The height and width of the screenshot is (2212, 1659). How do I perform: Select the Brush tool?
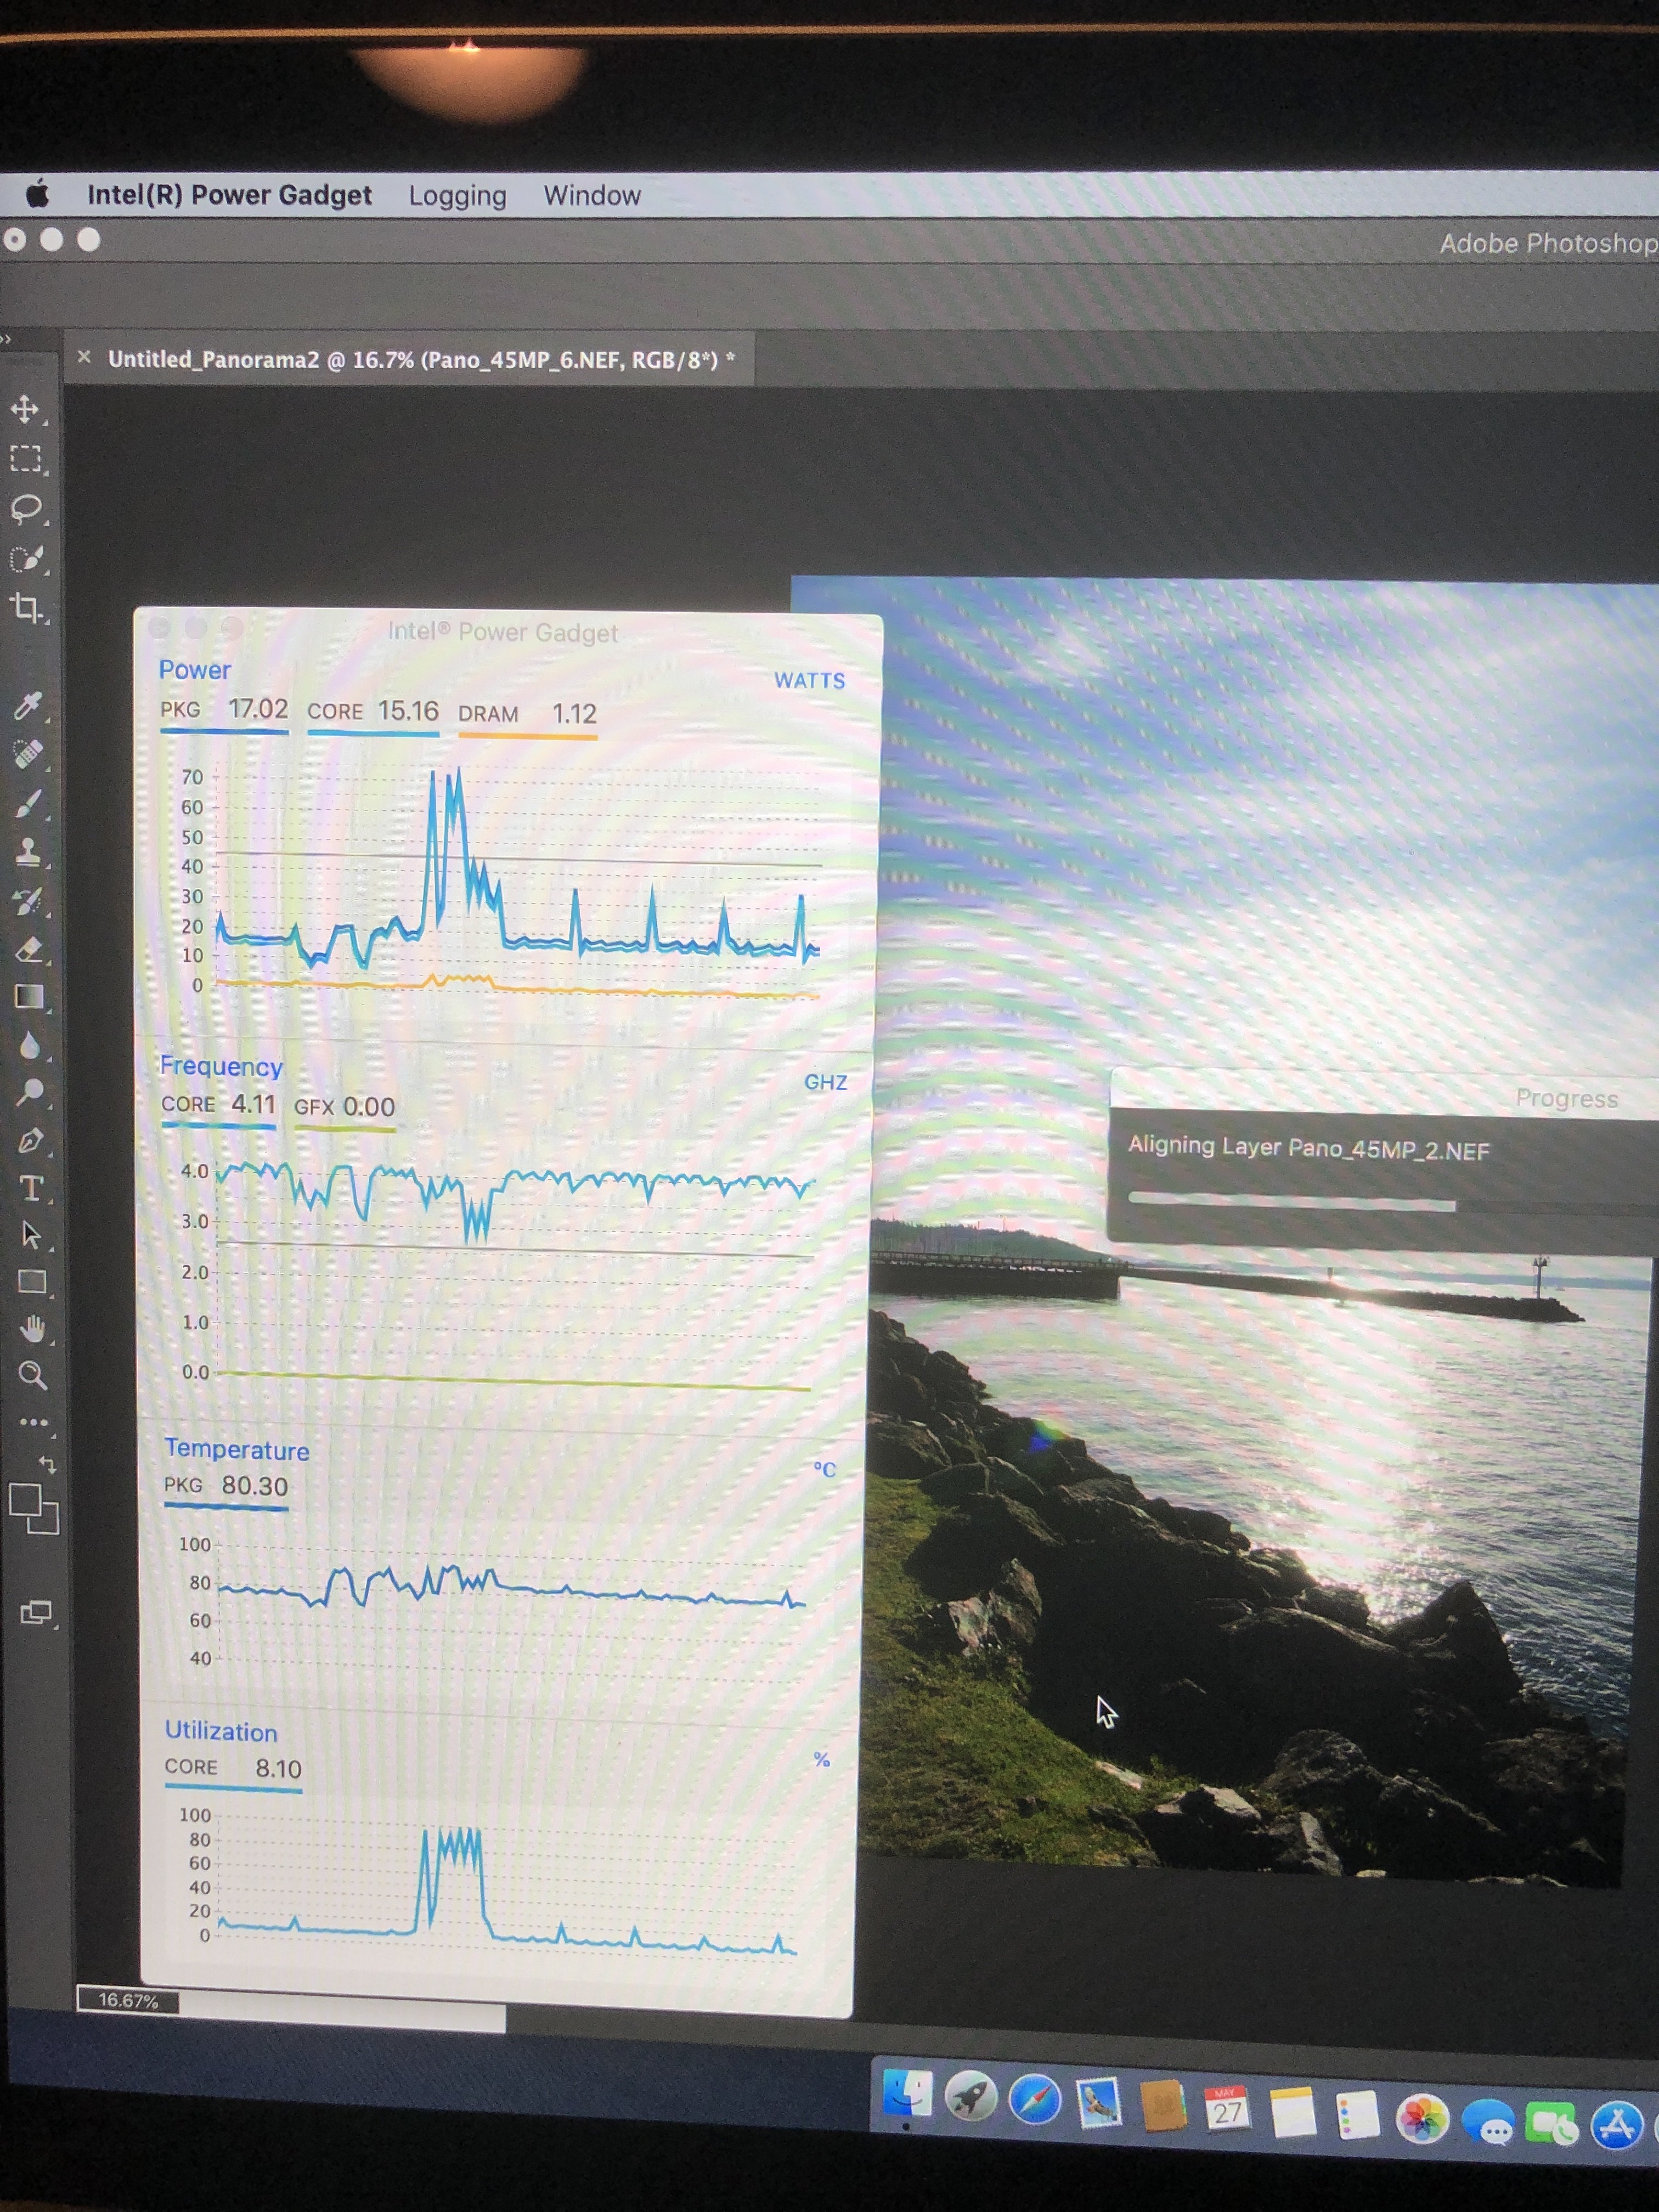[28, 803]
